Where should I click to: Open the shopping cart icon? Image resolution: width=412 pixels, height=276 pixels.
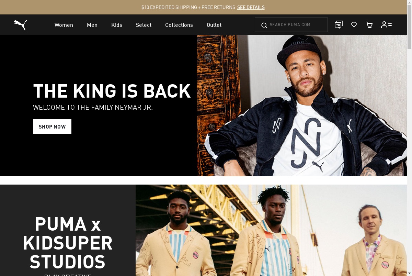pos(369,25)
